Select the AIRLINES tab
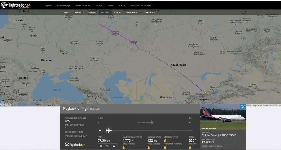 tap(92, 12)
